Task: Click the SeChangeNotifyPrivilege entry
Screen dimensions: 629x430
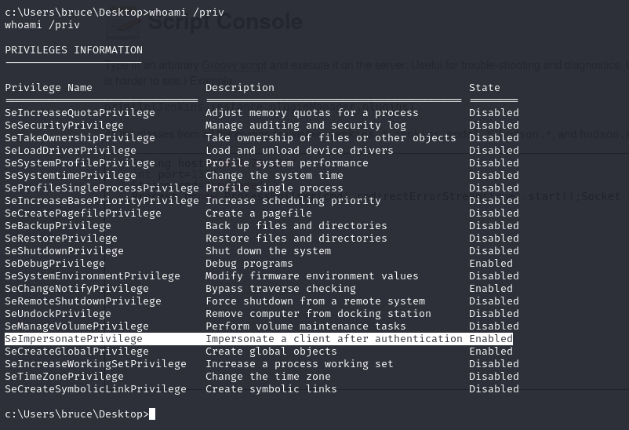Action: 77,289
